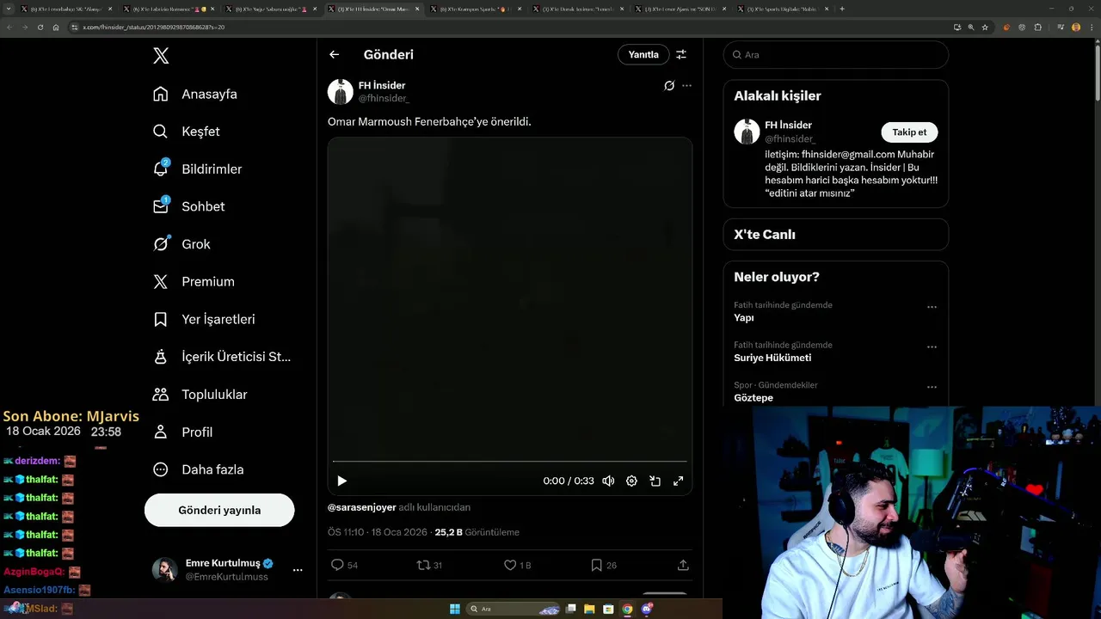
Task: Open File Explorer from taskbar
Action: pyautogui.click(x=589, y=609)
